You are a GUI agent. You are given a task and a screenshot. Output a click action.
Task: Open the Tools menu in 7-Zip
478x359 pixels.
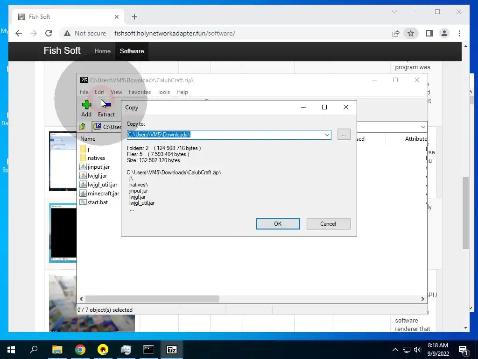click(x=163, y=92)
